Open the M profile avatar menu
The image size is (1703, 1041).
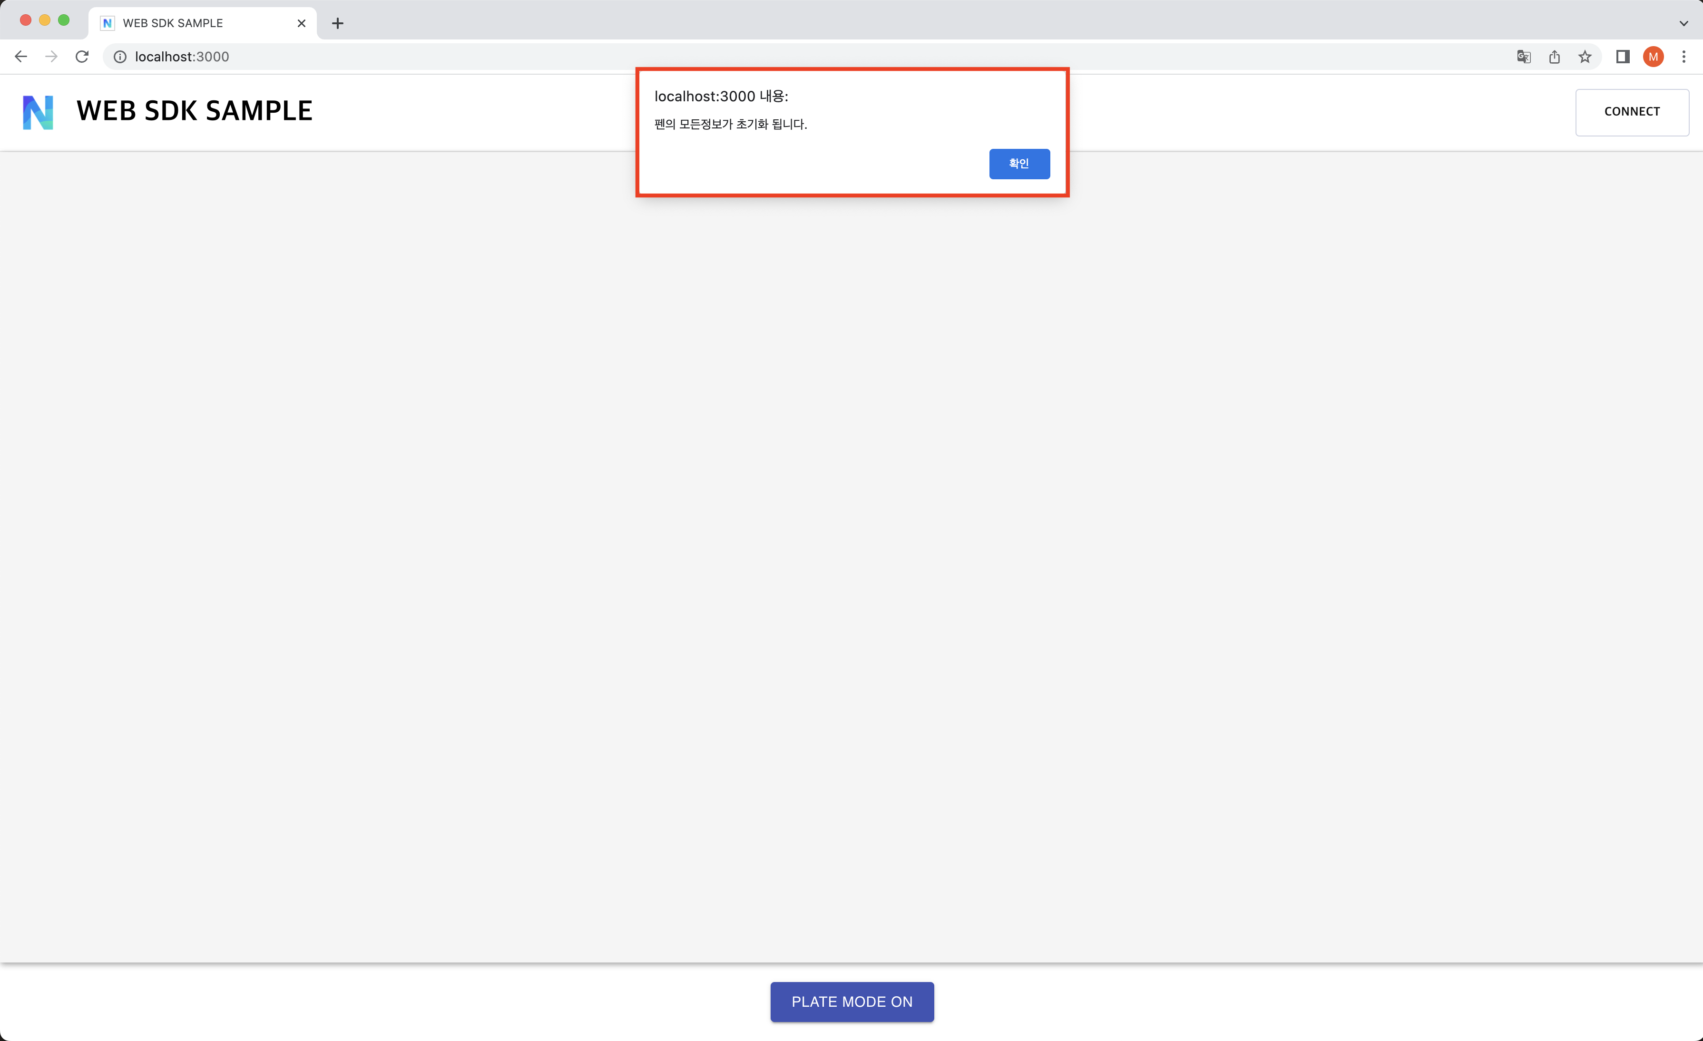[x=1653, y=57]
